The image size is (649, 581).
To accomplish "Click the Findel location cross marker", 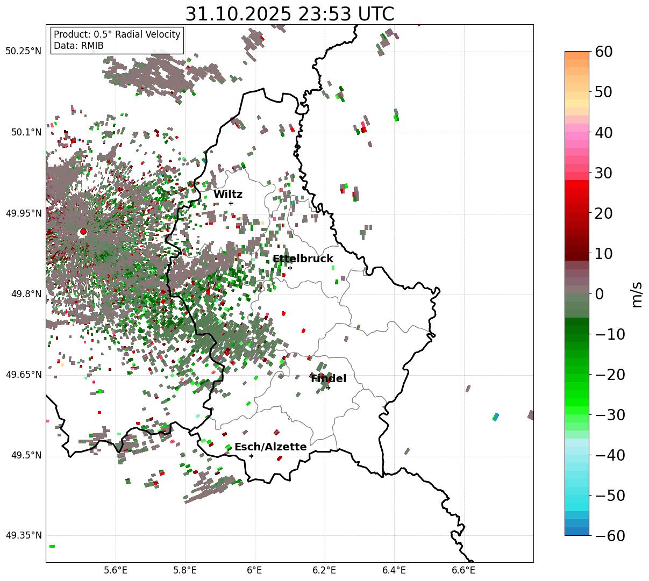I will [328, 388].
